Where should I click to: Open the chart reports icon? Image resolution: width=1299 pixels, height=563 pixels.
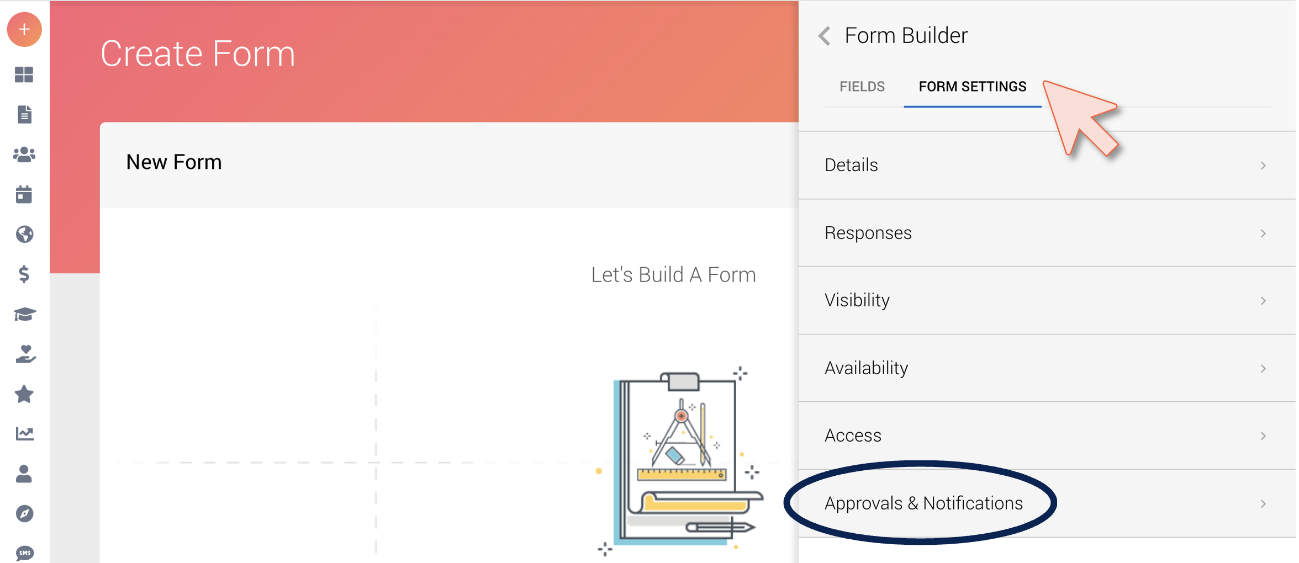[24, 434]
